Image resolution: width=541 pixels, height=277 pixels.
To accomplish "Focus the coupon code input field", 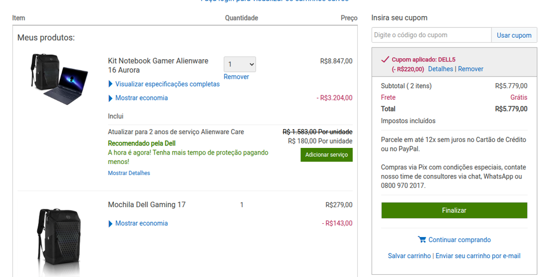I will (431, 35).
